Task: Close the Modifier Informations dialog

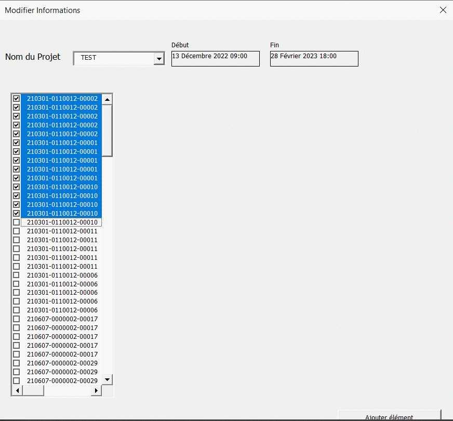Action: (443, 10)
